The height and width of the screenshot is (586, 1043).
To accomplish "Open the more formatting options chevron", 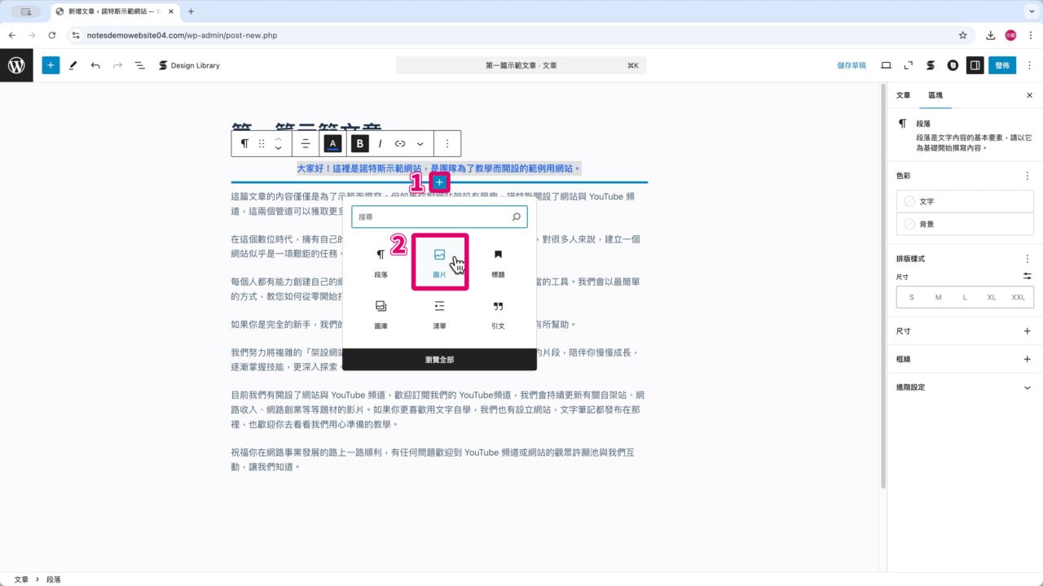I will [419, 143].
